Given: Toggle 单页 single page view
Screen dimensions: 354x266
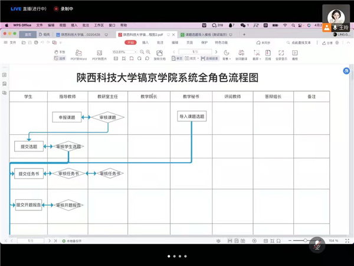Looking at the screenshot, I should (x=178, y=59).
